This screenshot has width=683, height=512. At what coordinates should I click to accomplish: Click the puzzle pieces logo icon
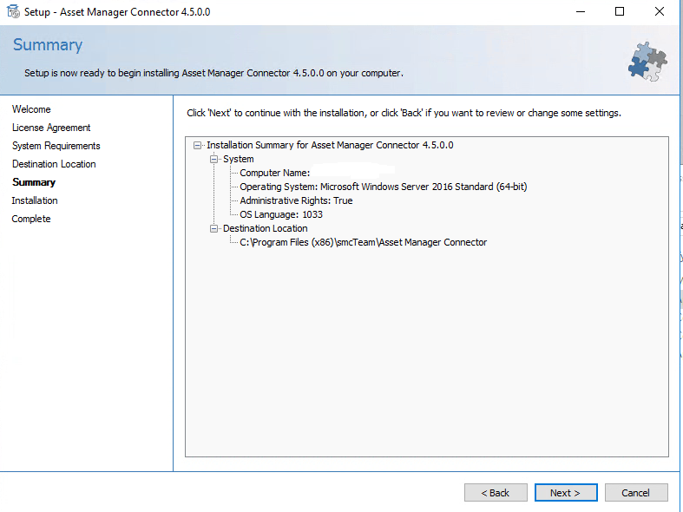pyautogui.click(x=646, y=59)
